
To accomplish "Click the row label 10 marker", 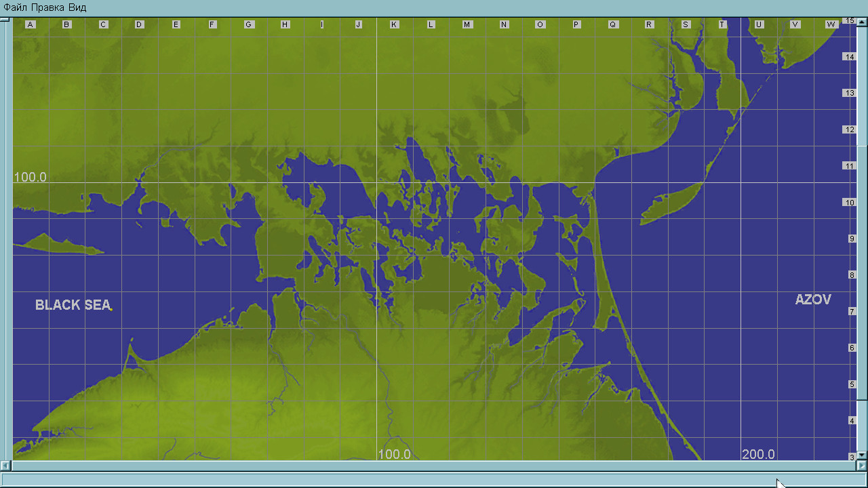I will pyautogui.click(x=850, y=202).
